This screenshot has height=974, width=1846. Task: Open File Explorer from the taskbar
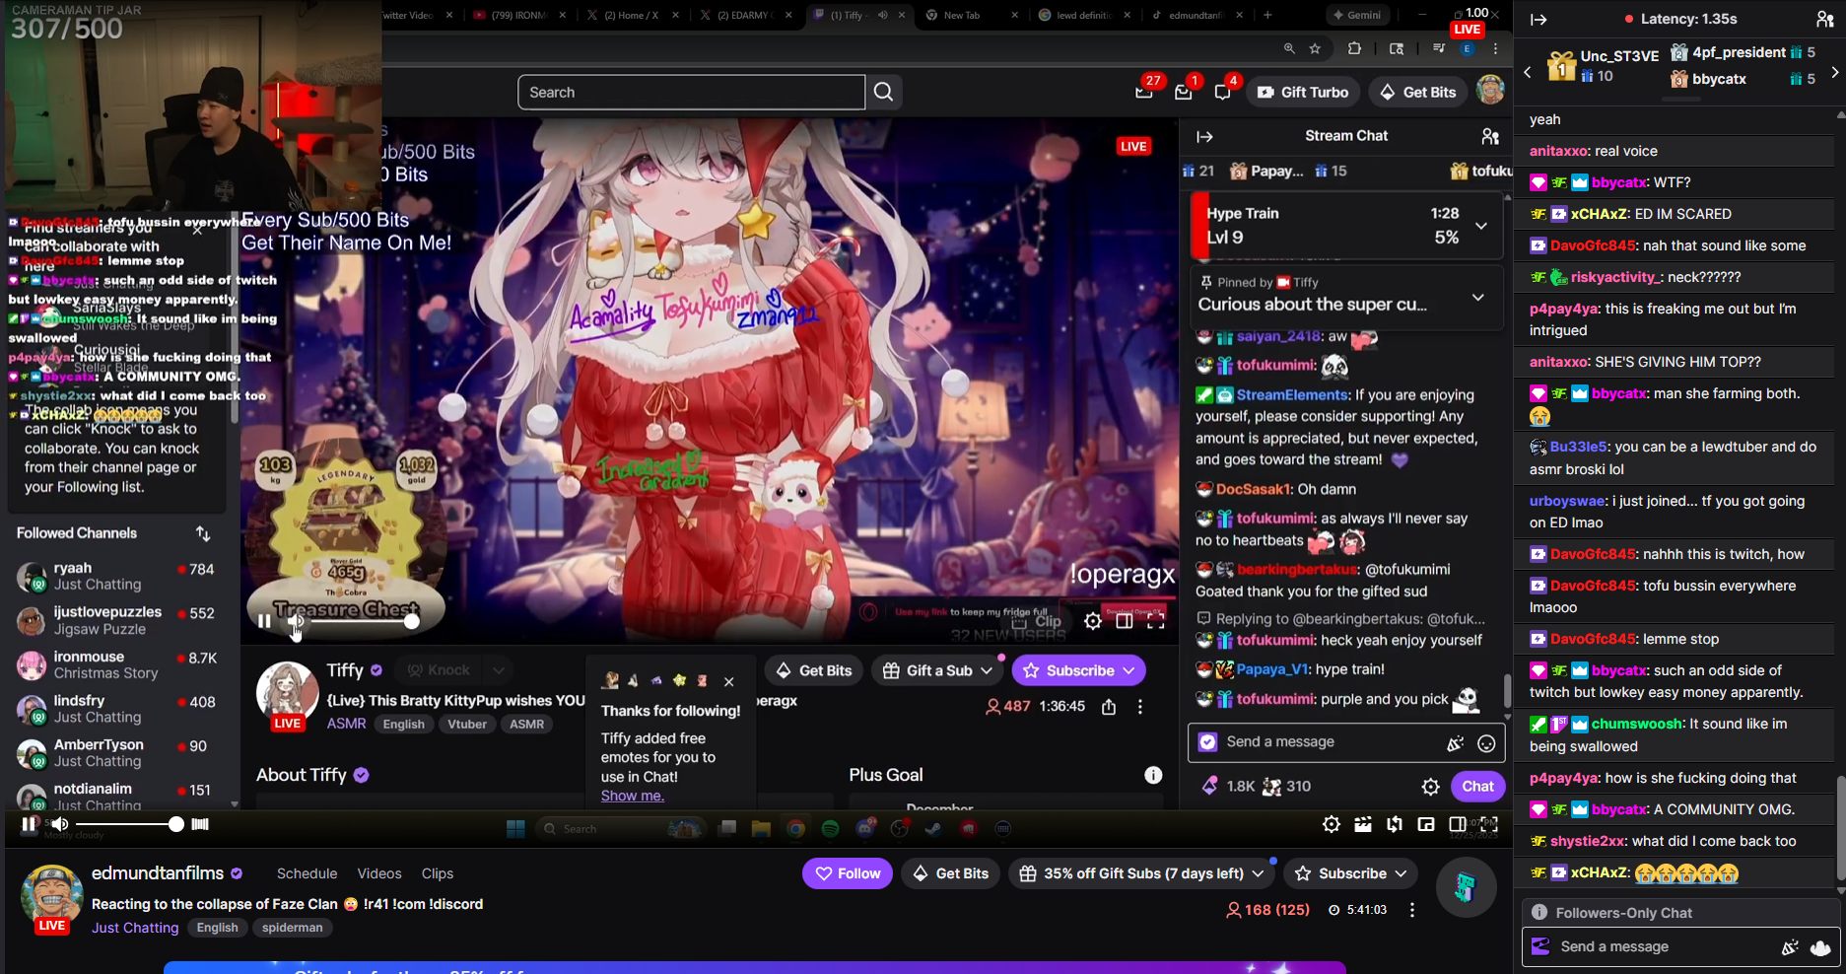[x=761, y=828]
